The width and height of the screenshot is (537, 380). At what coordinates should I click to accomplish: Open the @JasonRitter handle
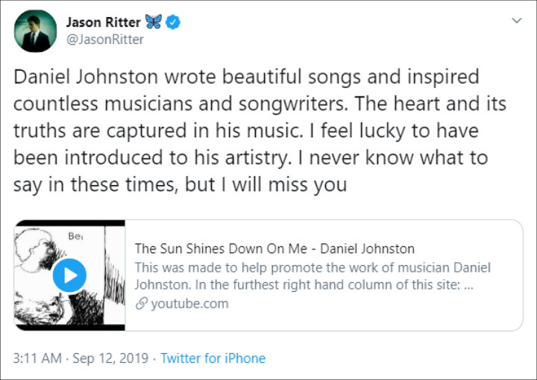105,40
